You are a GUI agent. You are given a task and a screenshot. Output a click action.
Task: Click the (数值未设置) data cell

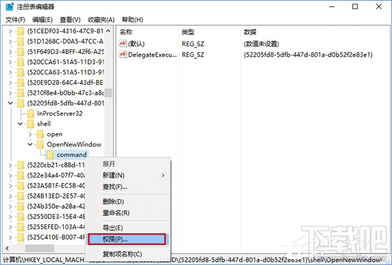coord(261,44)
